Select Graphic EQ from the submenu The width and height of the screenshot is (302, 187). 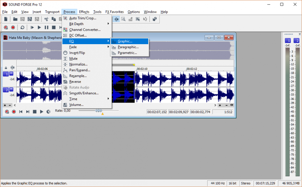tap(125, 41)
